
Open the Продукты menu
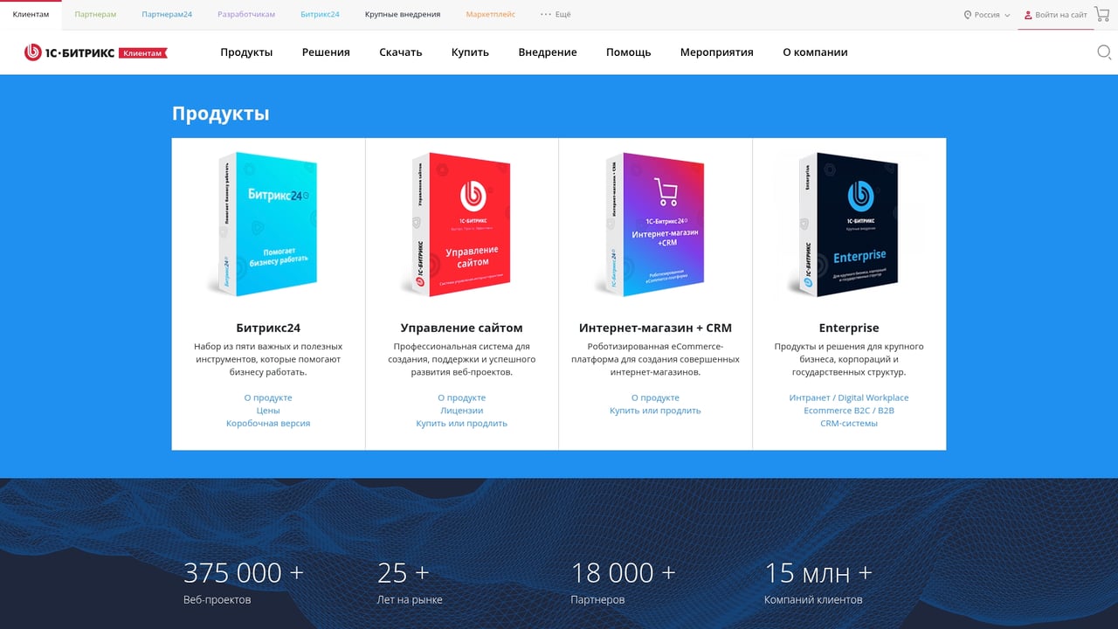pos(245,52)
